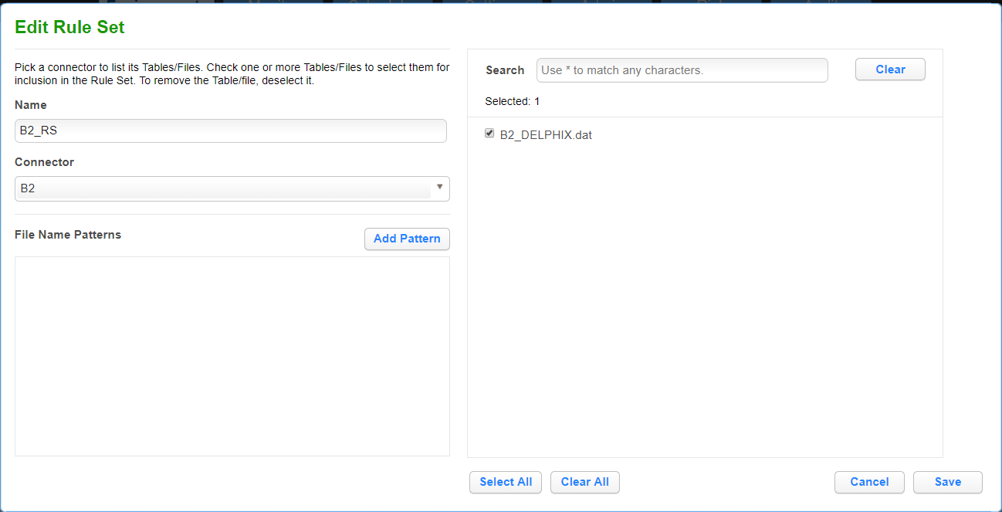
Task: Click the File Name Patterns section label
Action: coord(67,235)
